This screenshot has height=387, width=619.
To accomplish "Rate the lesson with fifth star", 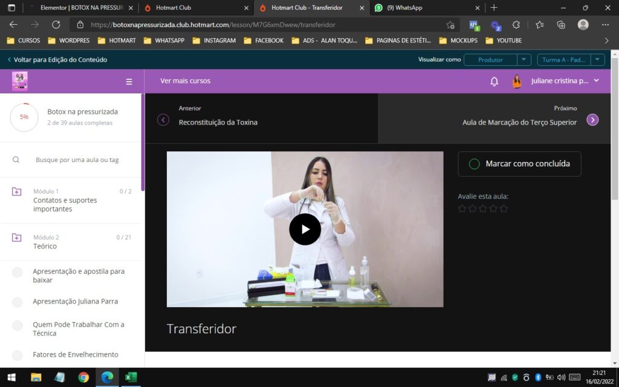I will point(504,209).
